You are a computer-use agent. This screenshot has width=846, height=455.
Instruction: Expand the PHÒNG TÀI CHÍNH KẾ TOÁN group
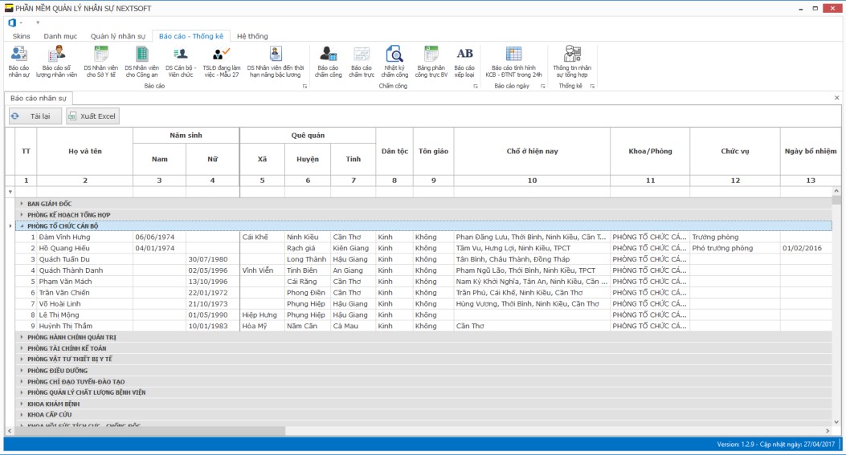(x=22, y=348)
